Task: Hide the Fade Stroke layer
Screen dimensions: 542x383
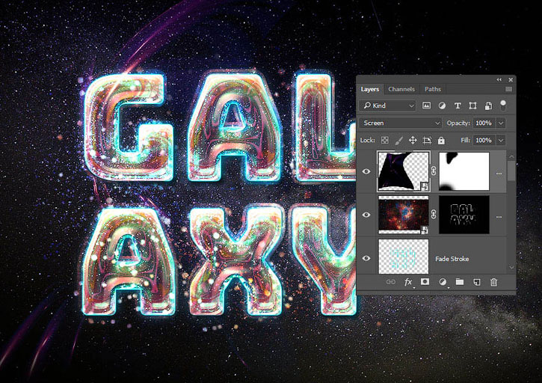Action: (x=366, y=258)
